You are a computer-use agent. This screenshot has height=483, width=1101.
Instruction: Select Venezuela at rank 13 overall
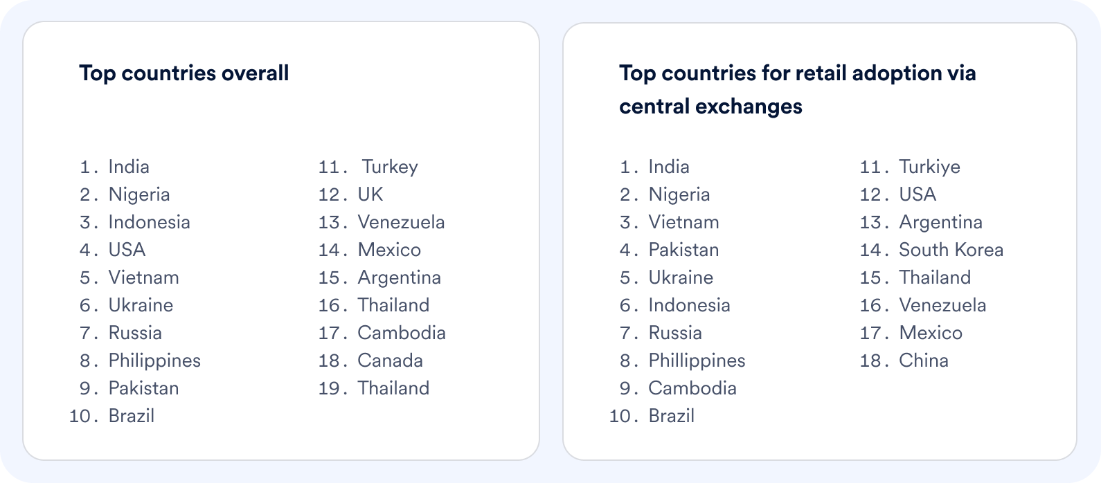pyautogui.click(x=401, y=222)
